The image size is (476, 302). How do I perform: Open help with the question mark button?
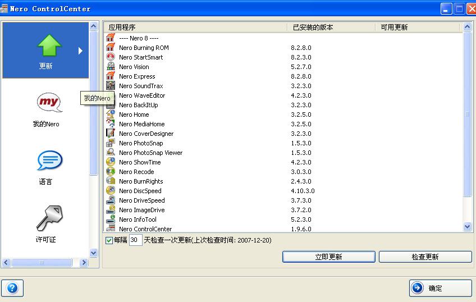(x=12, y=288)
